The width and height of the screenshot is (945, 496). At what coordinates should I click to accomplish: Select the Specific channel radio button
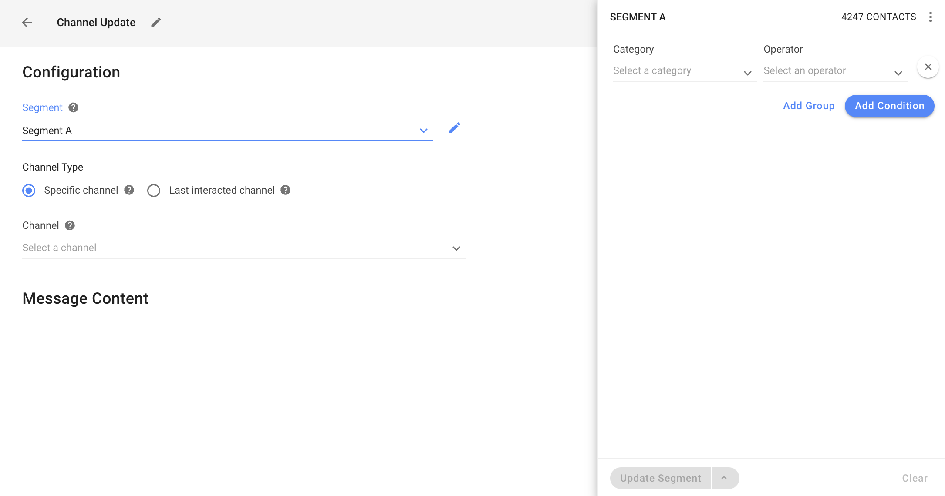29,191
